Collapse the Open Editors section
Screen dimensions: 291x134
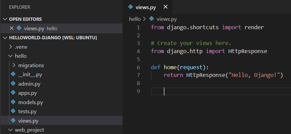pyautogui.click(x=5, y=19)
